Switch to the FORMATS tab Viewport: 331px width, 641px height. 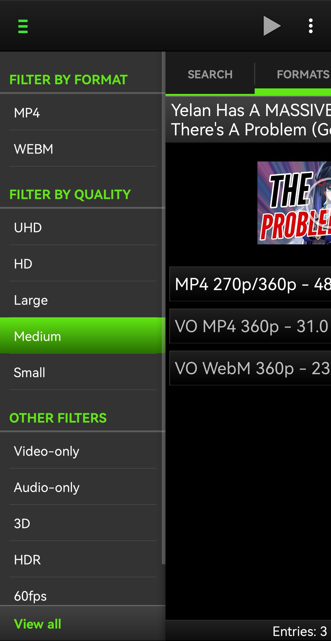pyautogui.click(x=293, y=74)
